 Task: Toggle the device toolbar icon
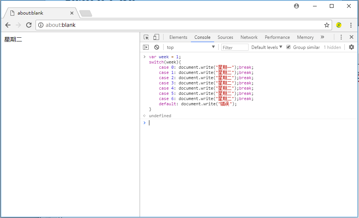click(156, 37)
